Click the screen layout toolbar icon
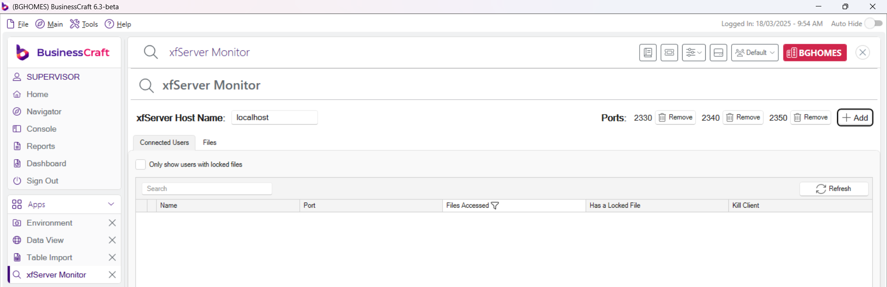 coord(669,53)
